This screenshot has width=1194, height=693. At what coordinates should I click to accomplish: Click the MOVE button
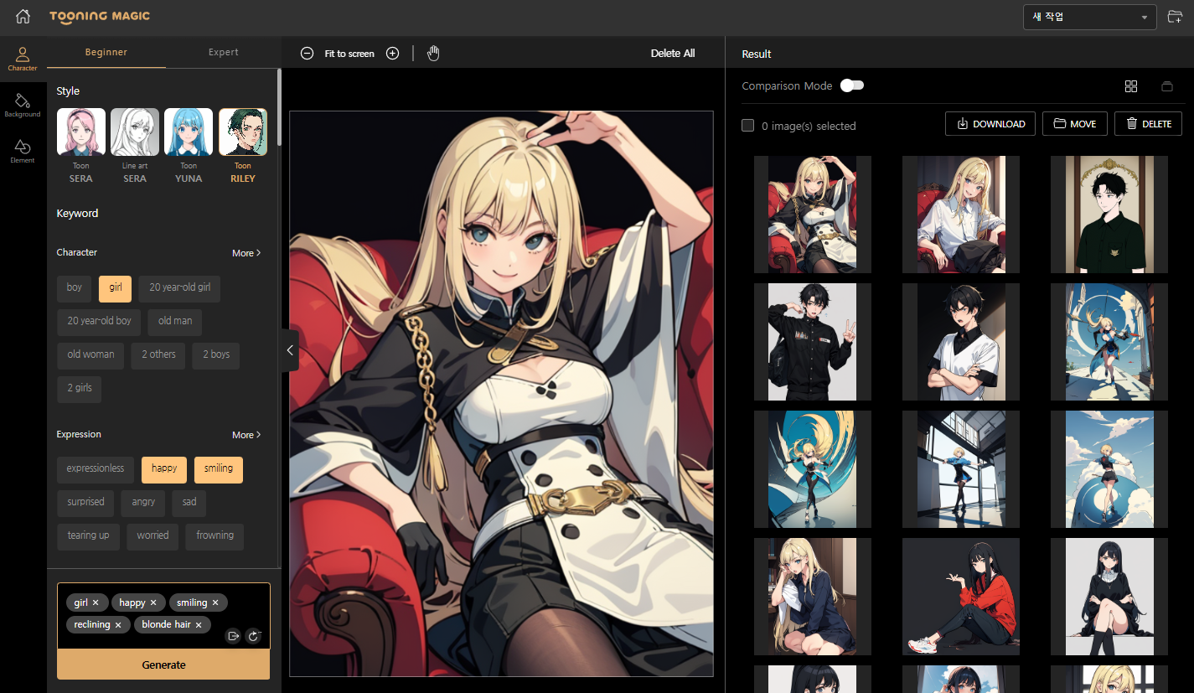(1075, 124)
